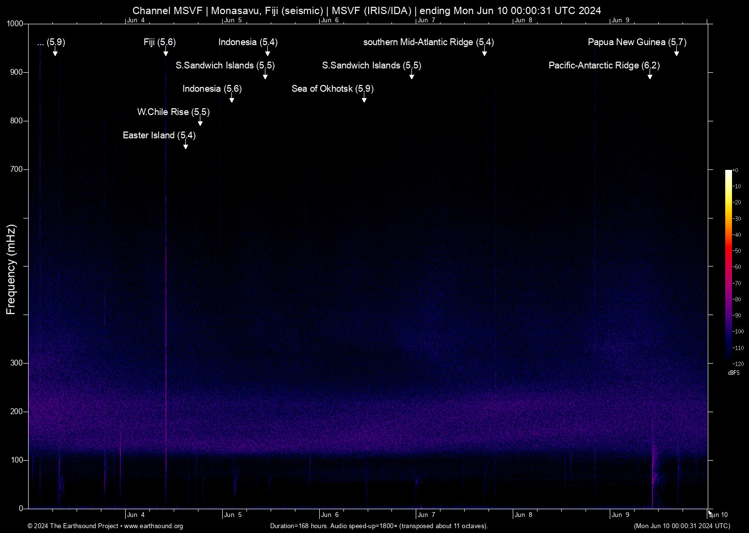Viewport: 749px width, 533px height.
Task: Select the arrow beneath Sea of Okhotsk (5.9)
Action: (364, 99)
